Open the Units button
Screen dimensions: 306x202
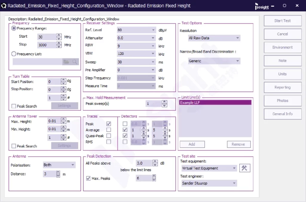[x=283, y=74]
